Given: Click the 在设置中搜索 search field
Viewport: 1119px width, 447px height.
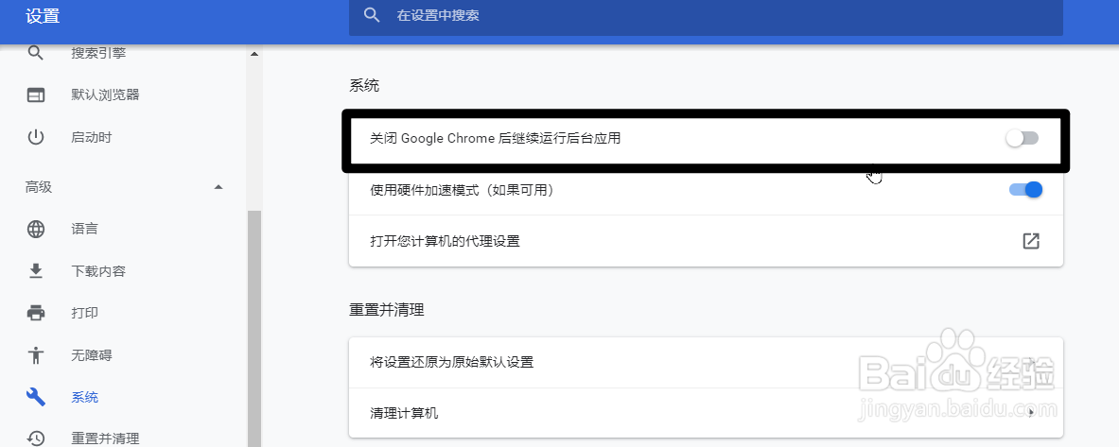Looking at the screenshot, I should (x=706, y=15).
